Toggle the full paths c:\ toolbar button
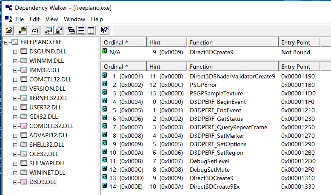331x195 pixels. tap(35, 30)
